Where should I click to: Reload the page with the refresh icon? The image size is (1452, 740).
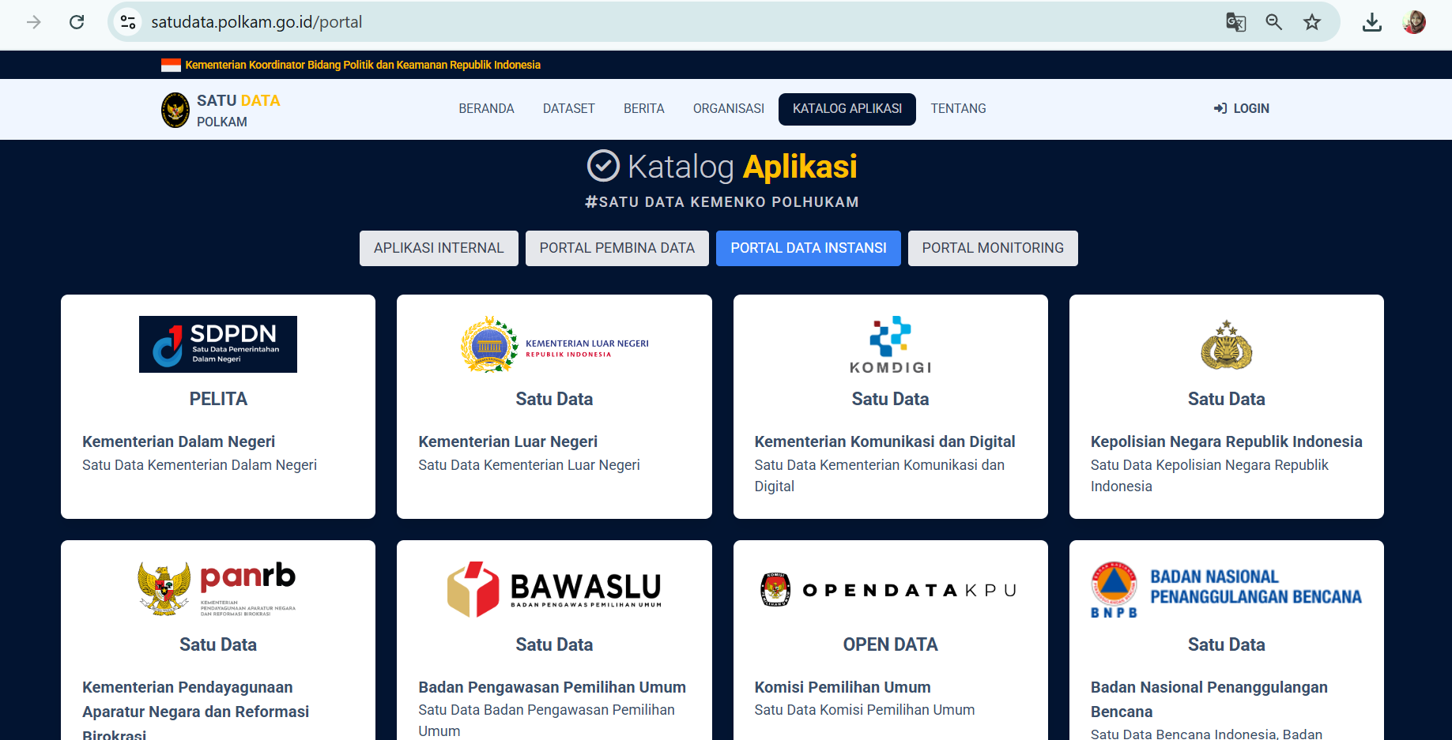(77, 22)
